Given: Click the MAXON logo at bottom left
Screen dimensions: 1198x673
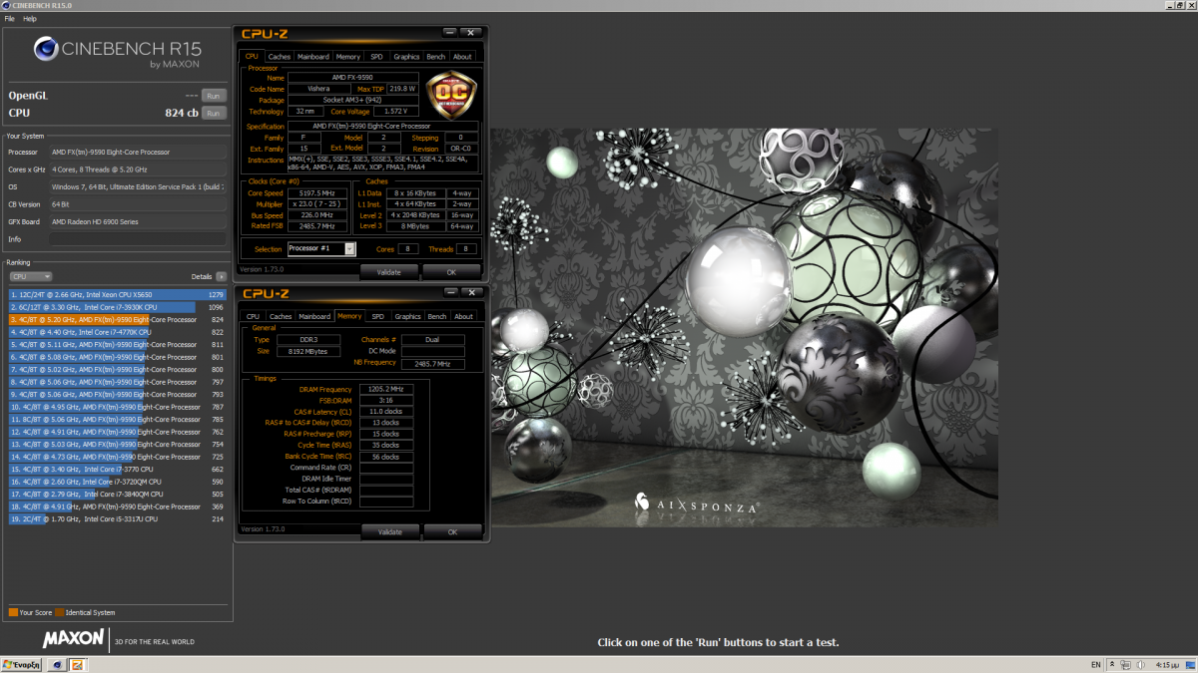Looking at the screenshot, I should pyautogui.click(x=73, y=637).
